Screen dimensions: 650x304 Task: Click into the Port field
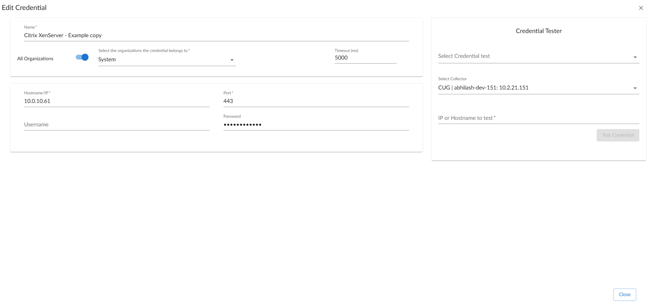click(316, 101)
